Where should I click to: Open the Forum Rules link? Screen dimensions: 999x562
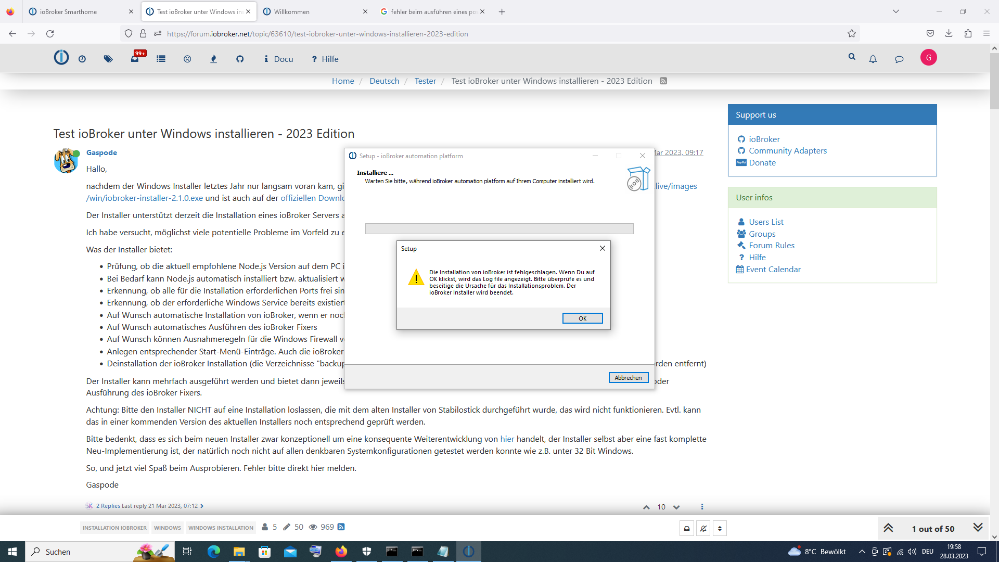pos(772,246)
